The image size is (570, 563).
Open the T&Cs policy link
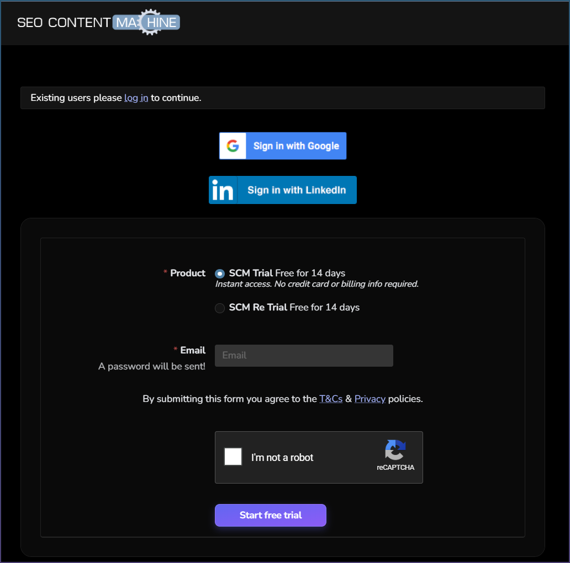(x=331, y=399)
